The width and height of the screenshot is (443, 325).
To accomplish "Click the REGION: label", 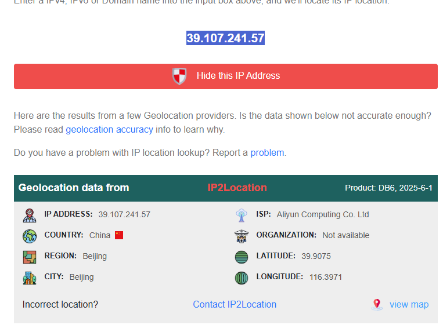I will click(x=60, y=255).
